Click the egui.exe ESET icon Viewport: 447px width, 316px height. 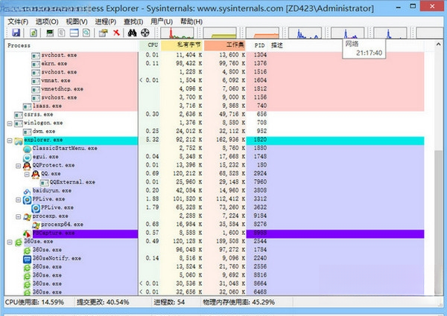[x=27, y=158]
